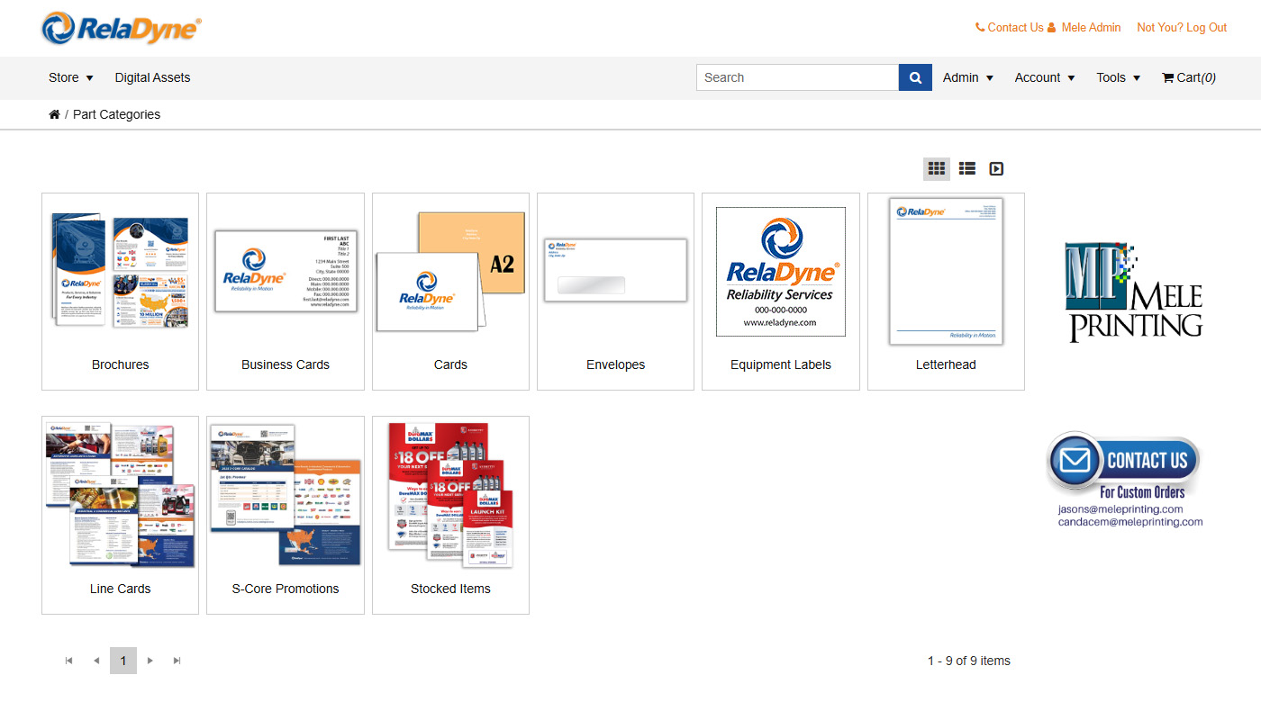
Task: Open the Store dropdown menu
Action: pyautogui.click(x=70, y=77)
